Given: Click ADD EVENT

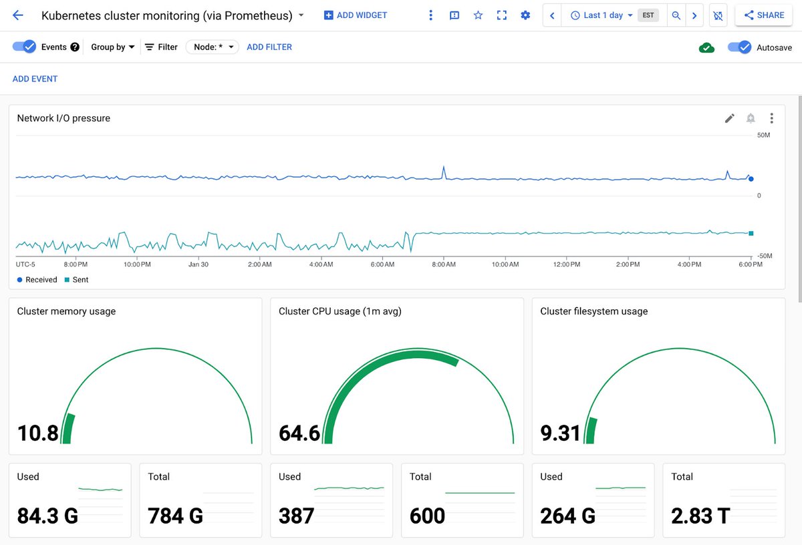Looking at the screenshot, I should click(x=35, y=79).
